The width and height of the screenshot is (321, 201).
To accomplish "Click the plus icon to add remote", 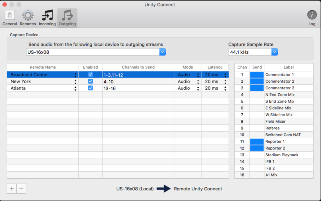I will click(x=12, y=189).
